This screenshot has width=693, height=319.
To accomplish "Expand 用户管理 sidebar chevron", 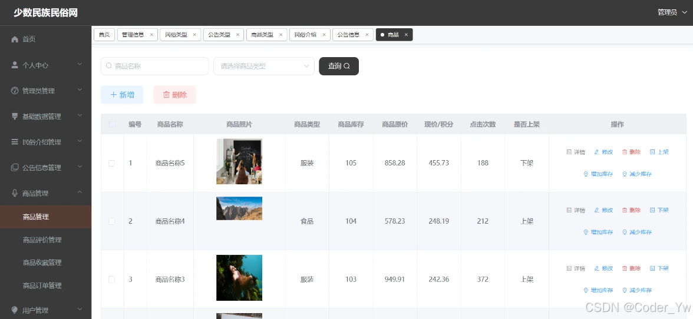I will coord(80,310).
